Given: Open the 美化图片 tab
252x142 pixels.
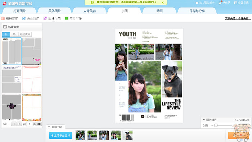Looking at the screenshot, I should (54, 11).
